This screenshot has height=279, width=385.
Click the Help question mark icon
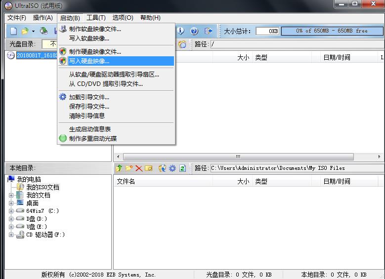click(x=194, y=31)
